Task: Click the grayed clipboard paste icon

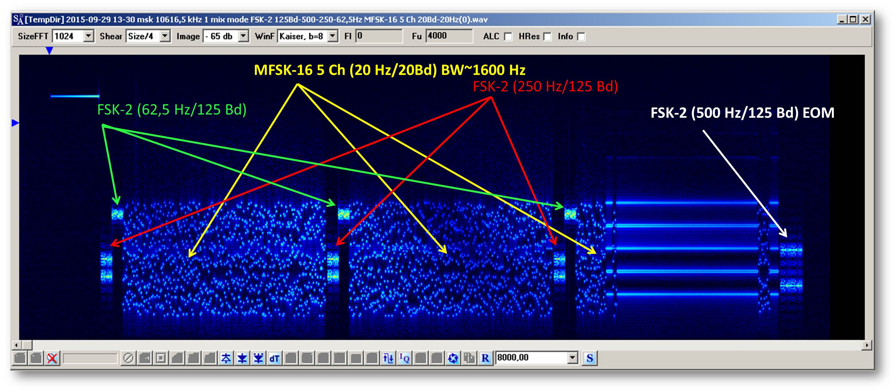Action: [469, 358]
